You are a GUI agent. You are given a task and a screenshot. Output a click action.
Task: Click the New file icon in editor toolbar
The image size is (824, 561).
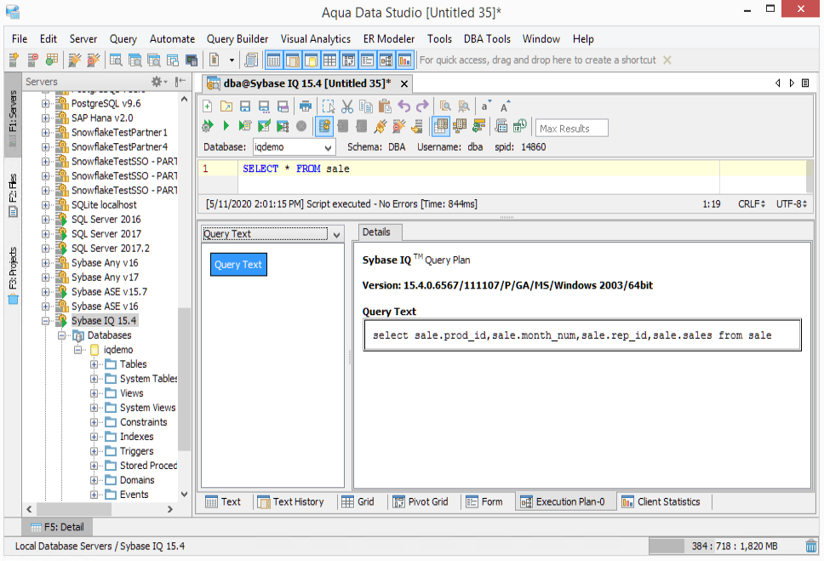[207, 106]
